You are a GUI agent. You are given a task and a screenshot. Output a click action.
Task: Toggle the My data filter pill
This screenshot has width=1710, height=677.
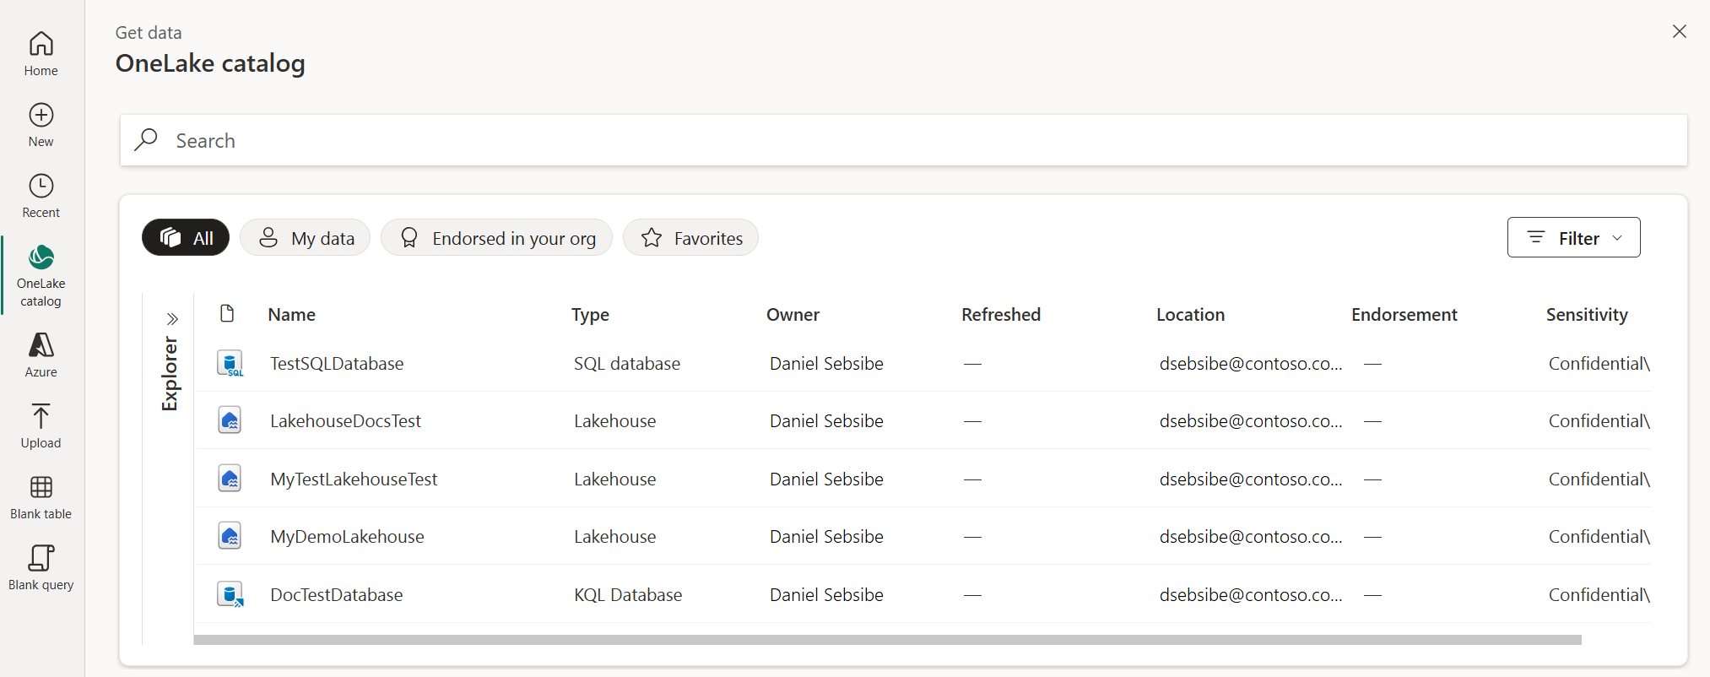tap(305, 238)
